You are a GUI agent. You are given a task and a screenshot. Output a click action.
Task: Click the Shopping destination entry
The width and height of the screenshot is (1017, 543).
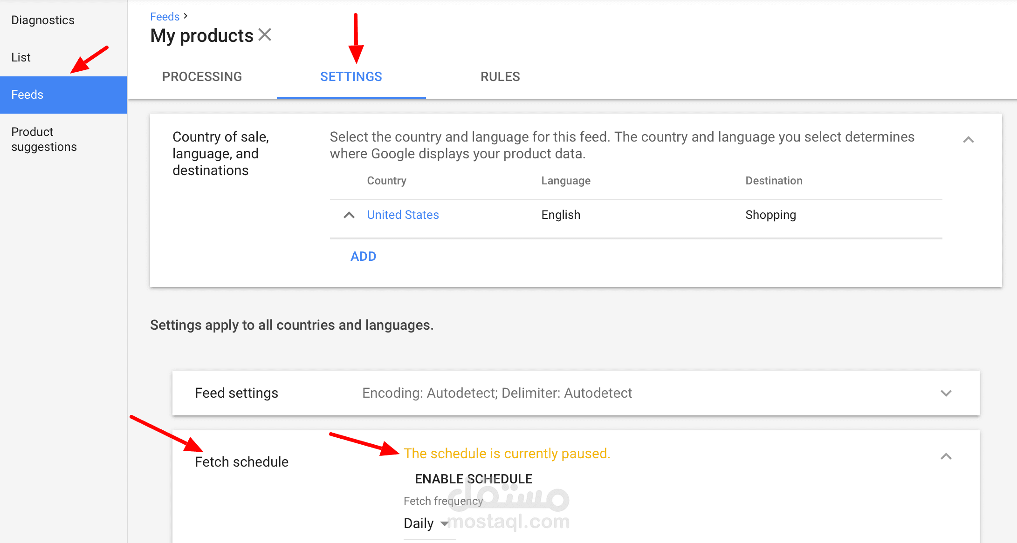pos(770,215)
